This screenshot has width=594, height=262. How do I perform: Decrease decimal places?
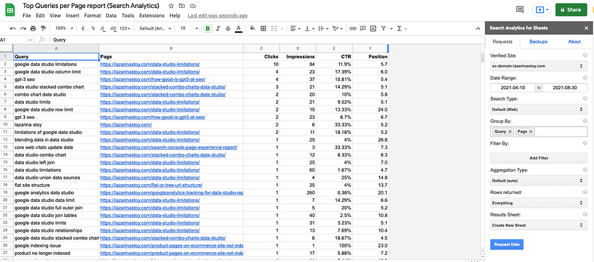[x=103, y=28]
